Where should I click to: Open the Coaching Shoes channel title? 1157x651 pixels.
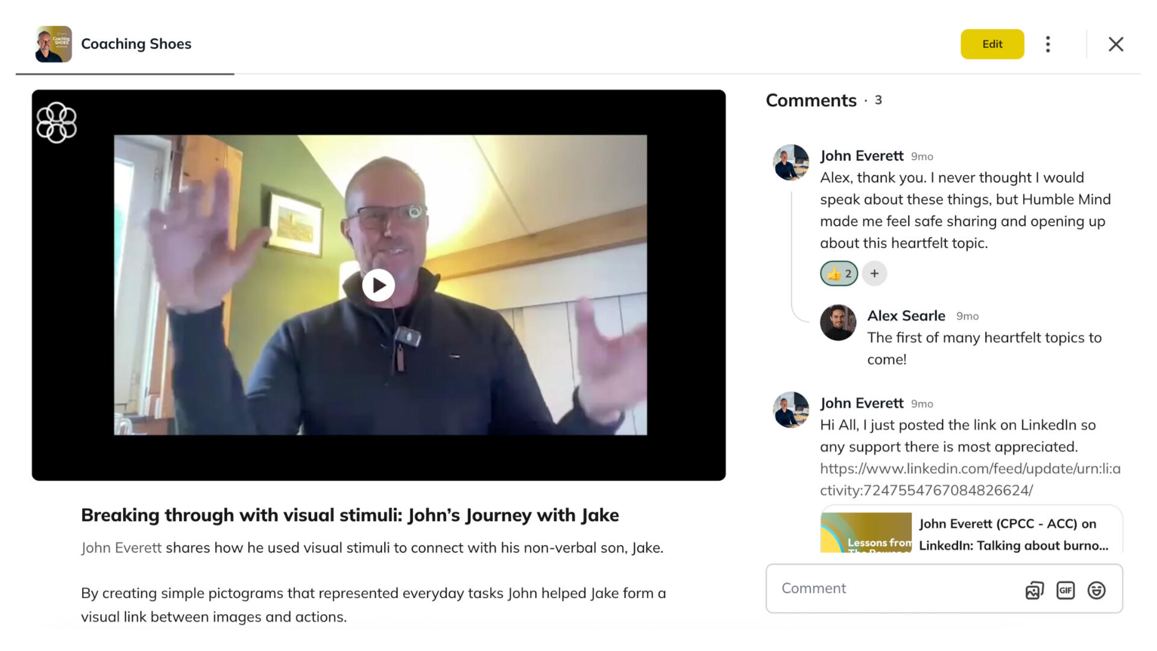[136, 44]
